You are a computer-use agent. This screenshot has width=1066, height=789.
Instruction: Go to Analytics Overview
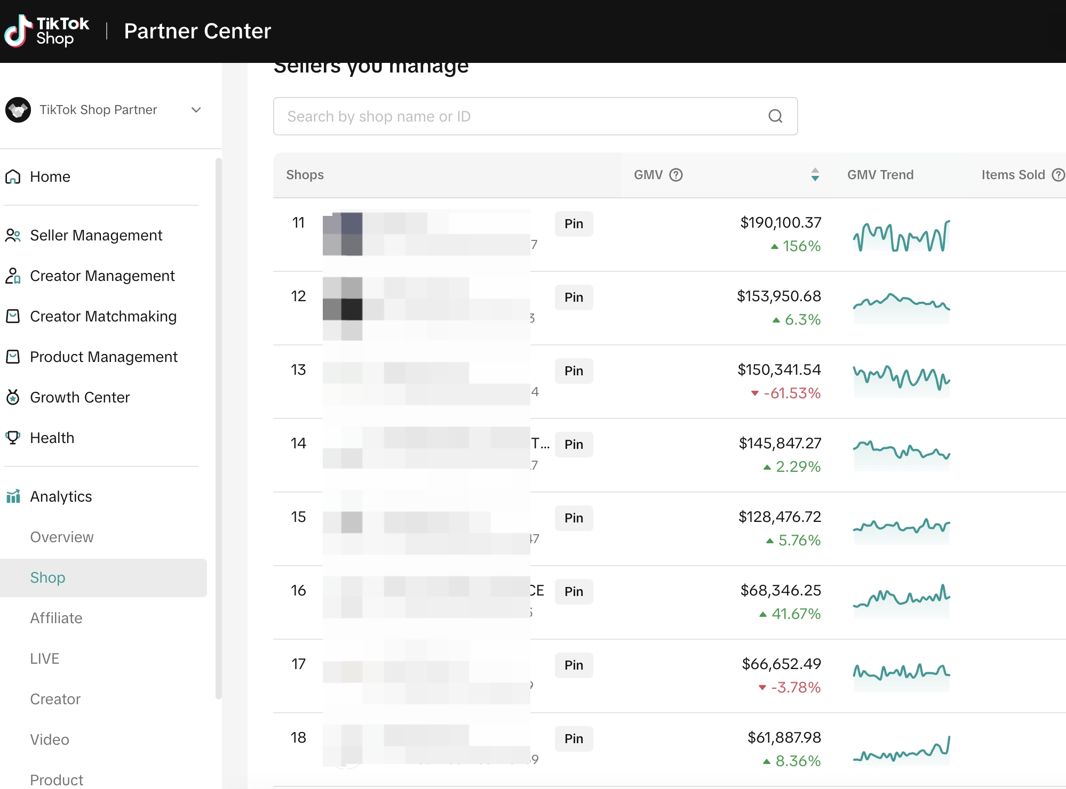[x=61, y=537]
